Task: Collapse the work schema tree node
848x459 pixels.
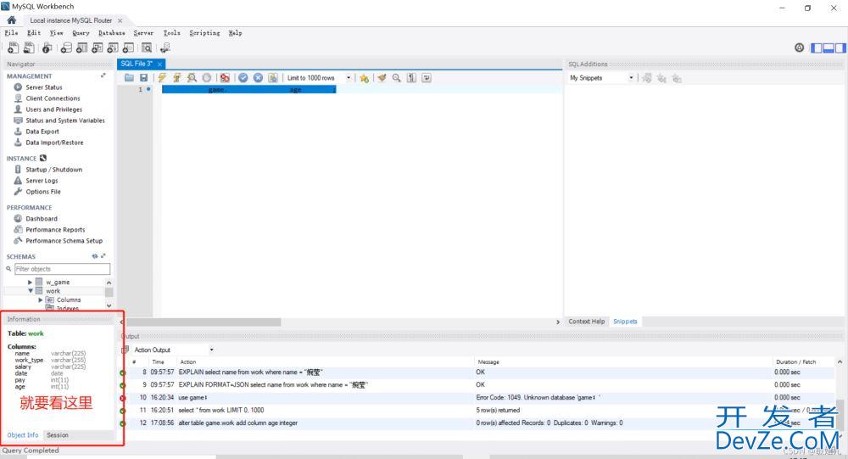Action: click(31, 291)
